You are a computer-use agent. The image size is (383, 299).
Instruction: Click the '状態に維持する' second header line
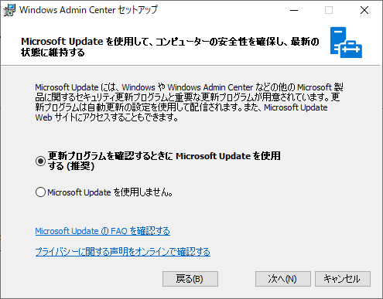tap(53, 53)
